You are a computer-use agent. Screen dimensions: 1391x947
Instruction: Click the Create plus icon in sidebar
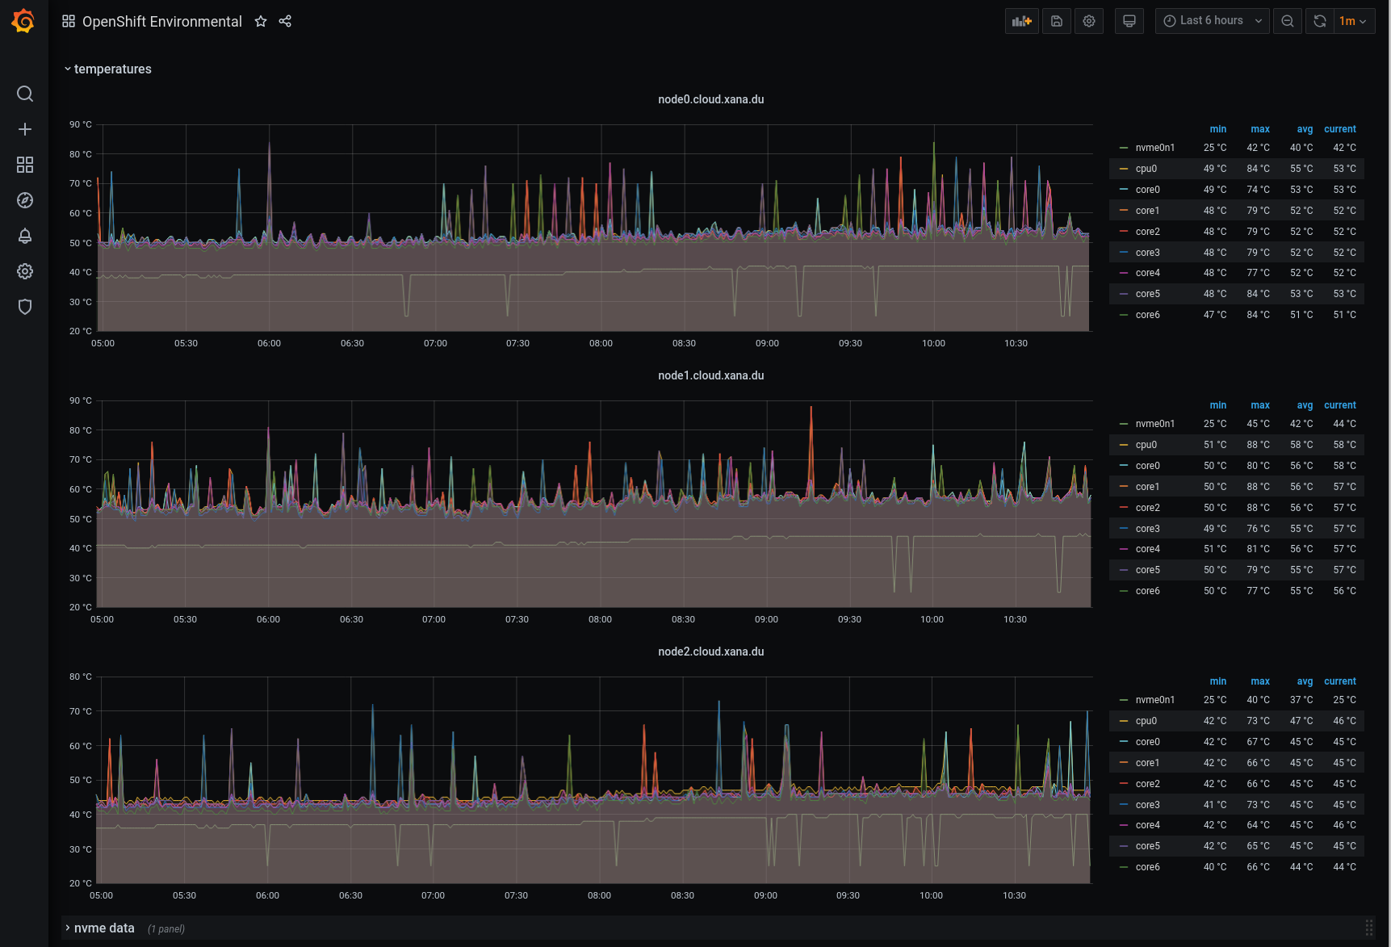(x=25, y=129)
